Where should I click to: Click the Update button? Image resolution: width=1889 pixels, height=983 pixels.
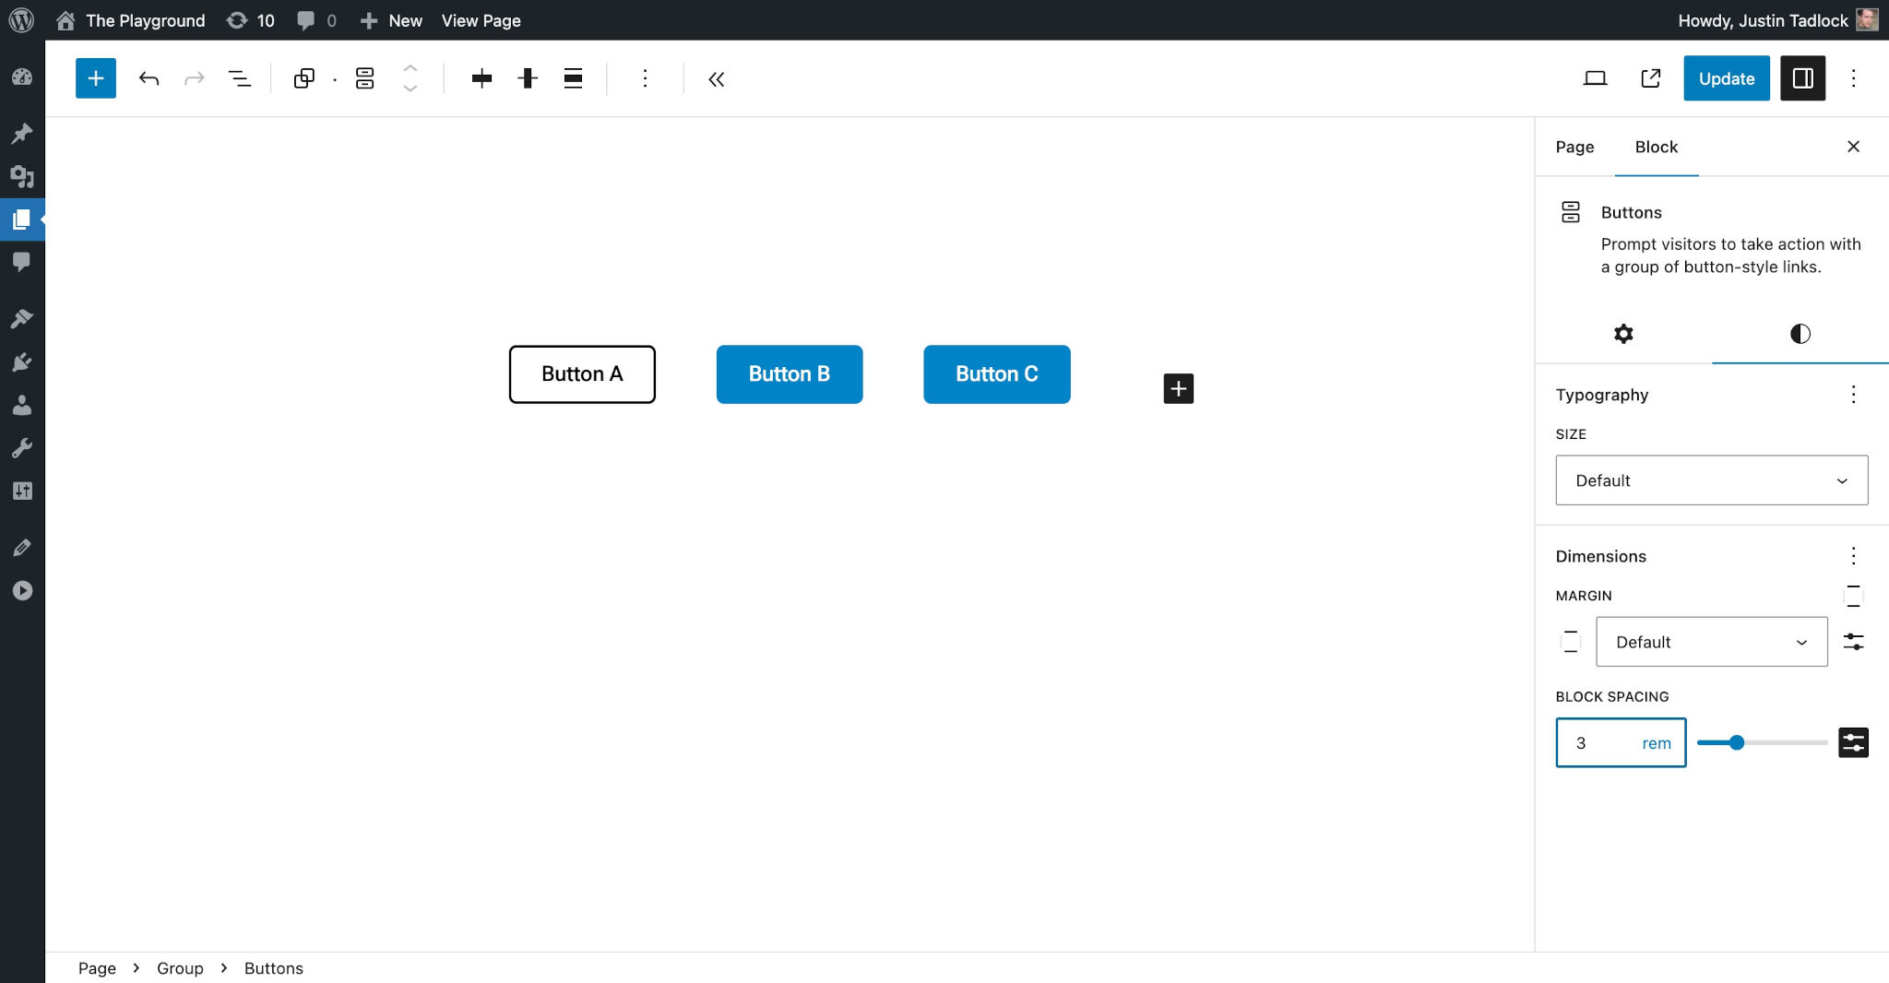tap(1727, 78)
